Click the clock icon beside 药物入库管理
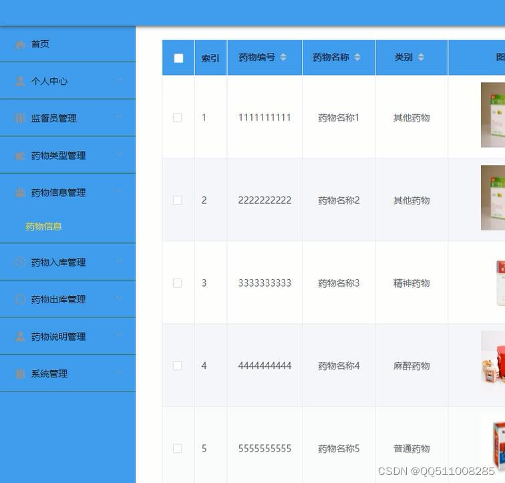Image resolution: width=505 pixels, height=483 pixels. (20, 262)
